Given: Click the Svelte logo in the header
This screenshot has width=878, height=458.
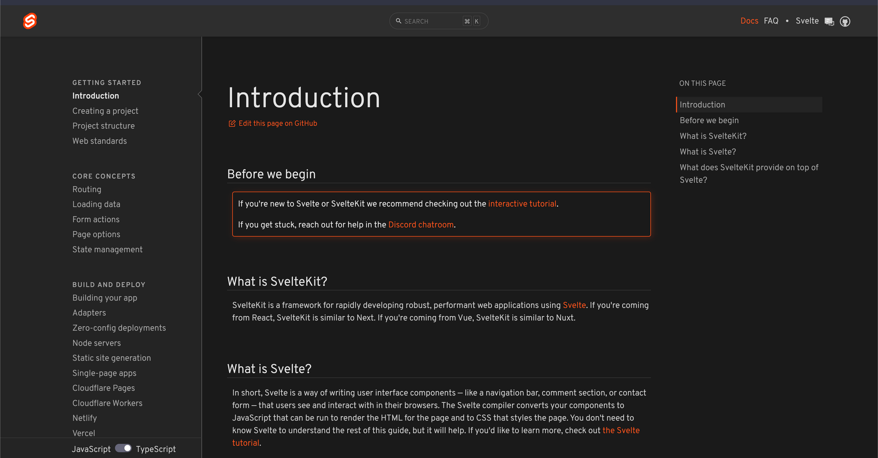Looking at the screenshot, I should coord(30,21).
